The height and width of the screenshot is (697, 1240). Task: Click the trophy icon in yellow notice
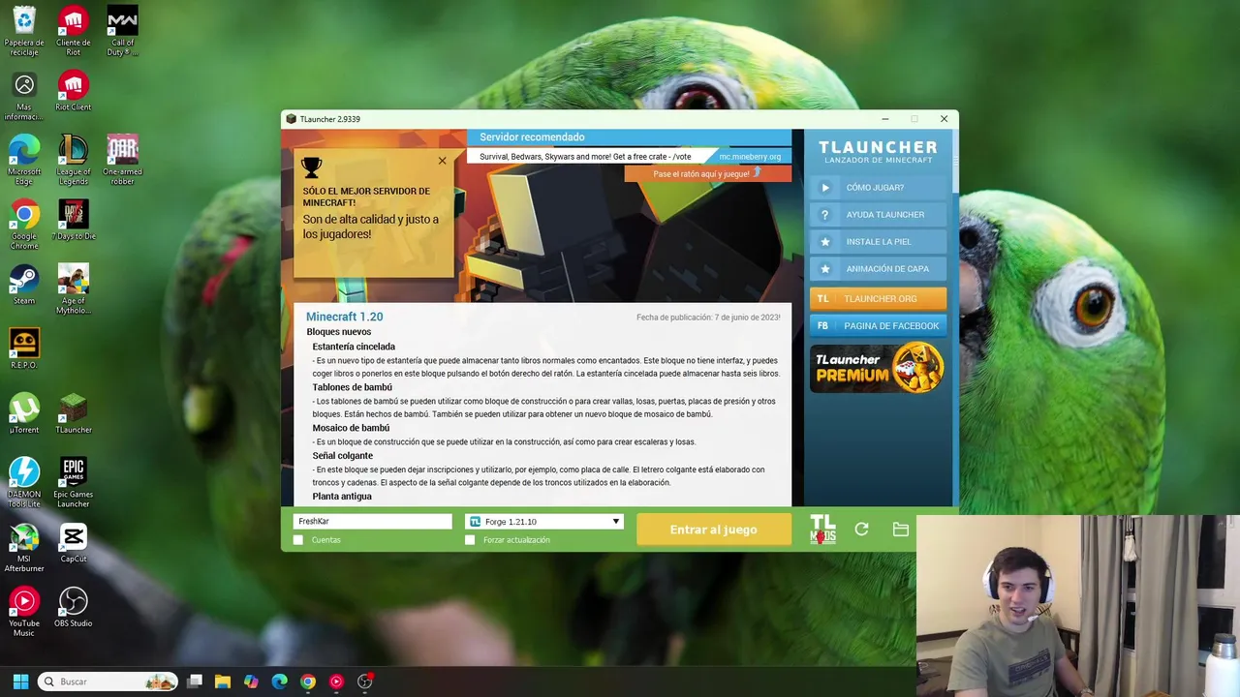click(311, 167)
